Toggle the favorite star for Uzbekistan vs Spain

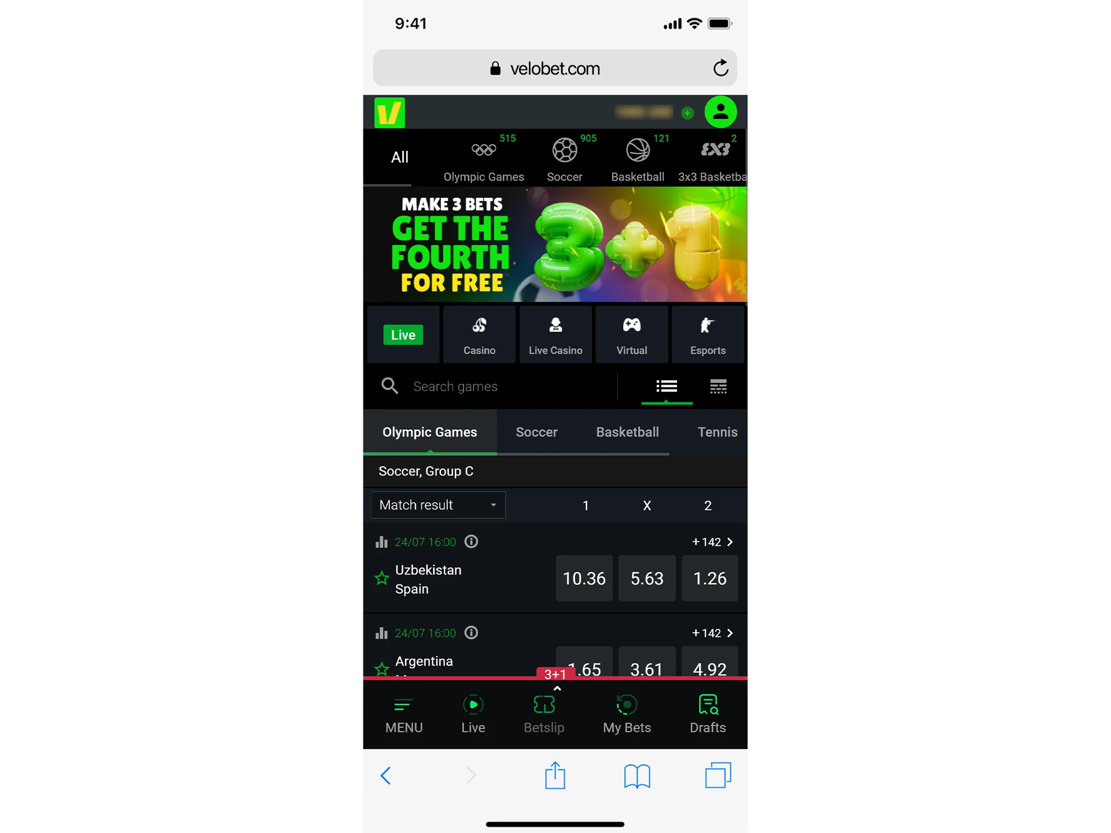click(381, 577)
